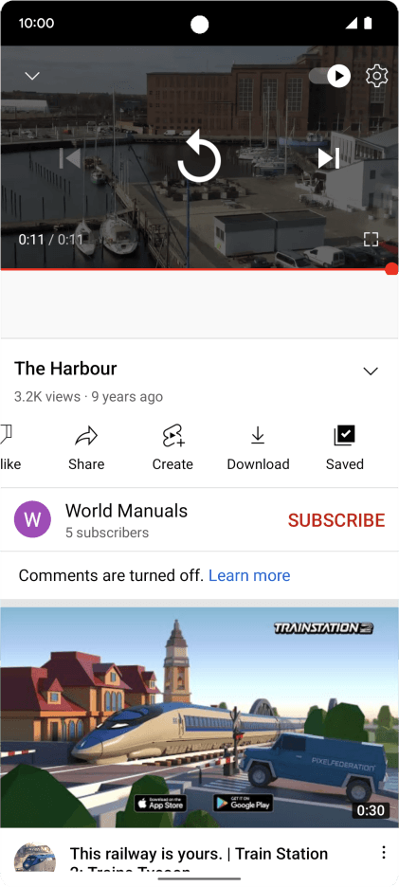Enter fullscreen mode
399x887 pixels.
tap(371, 240)
